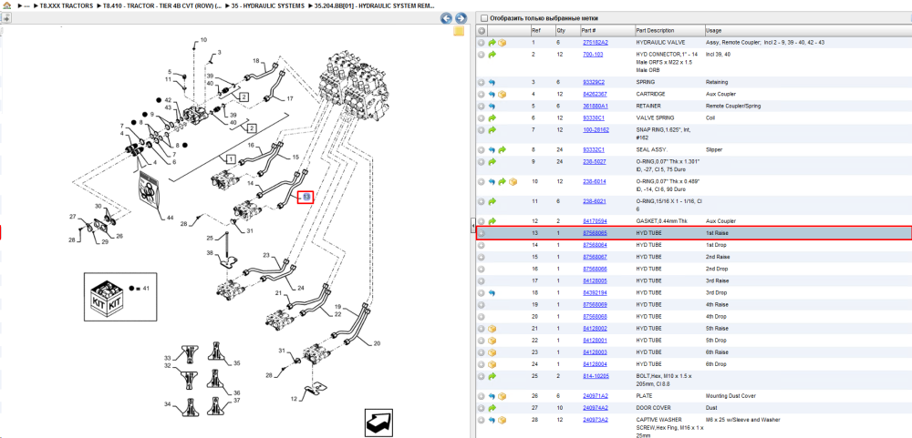912x438 pixels.
Task: Click box icon in row 21 HYD TUBE
Action: pyautogui.click(x=492, y=328)
